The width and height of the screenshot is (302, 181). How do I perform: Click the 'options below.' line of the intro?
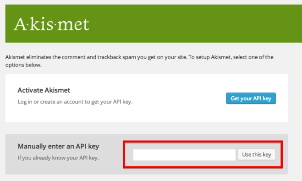pyautogui.click(x=23, y=65)
